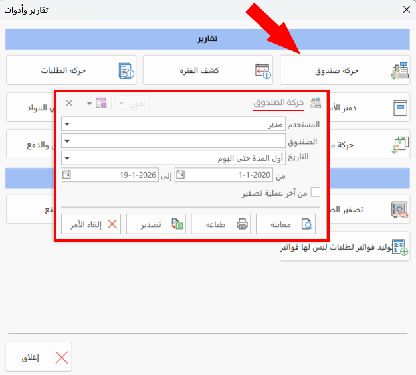Click the معاينة preview button
This screenshot has width=416, height=375.
point(286,224)
